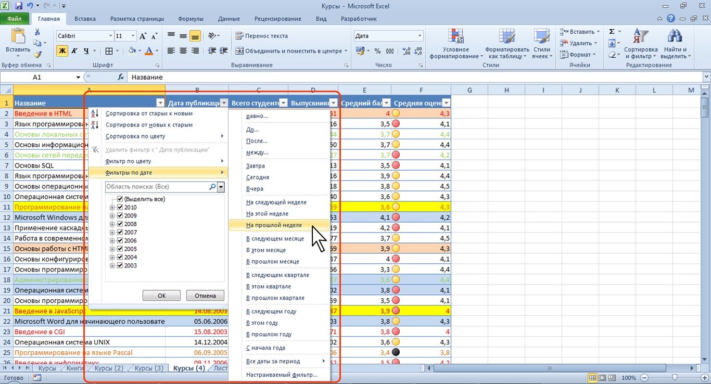Center text horizontally in cell
Image resolution: width=711 pixels, height=384 pixels.
coord(183,51)
